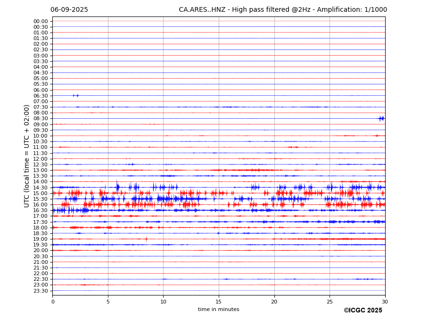Click x-axis tick label 5

pyautogui.click(x=108, y=302)
